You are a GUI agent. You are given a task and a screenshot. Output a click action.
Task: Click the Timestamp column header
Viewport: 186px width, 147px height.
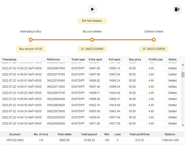pos(9,59)
